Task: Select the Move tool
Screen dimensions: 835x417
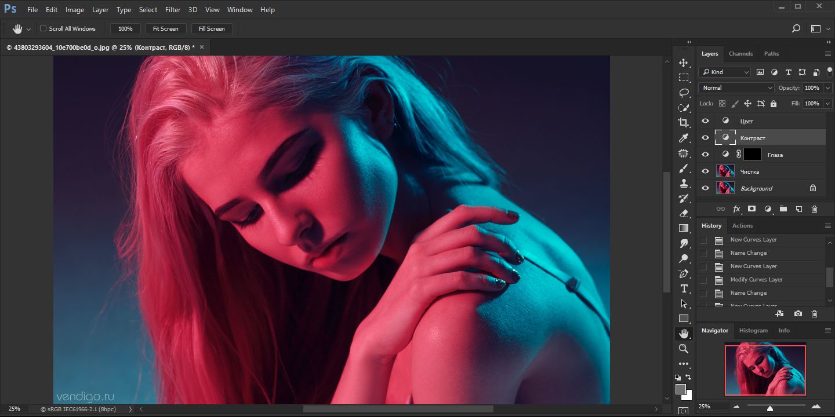Action: click(684, 63)
